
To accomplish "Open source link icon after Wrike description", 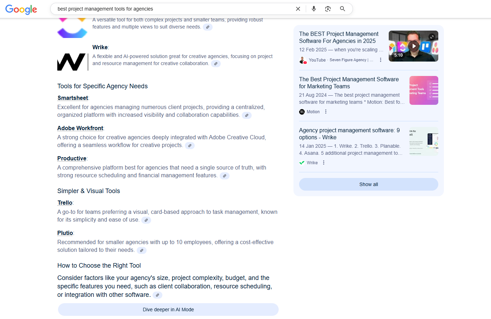I will tap(216, 64).
